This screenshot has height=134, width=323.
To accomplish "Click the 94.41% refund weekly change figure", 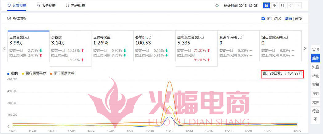I will [200, 60].
